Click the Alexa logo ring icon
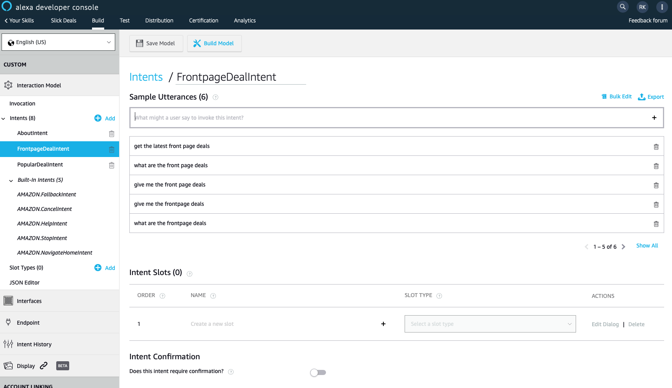The image size is (672, 388). (x=7, y=6)
